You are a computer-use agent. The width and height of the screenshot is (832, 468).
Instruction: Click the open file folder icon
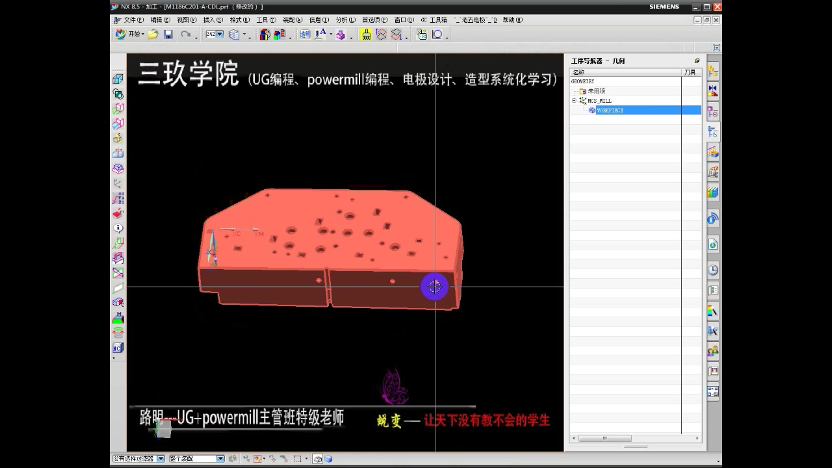pyautogui.click(x=153, y=34)
